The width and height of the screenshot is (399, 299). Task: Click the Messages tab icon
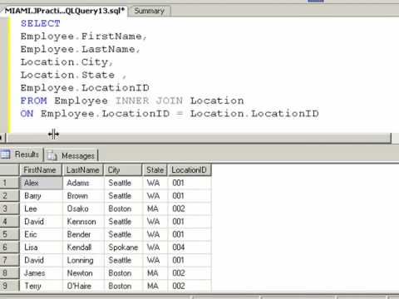(52, 156)
